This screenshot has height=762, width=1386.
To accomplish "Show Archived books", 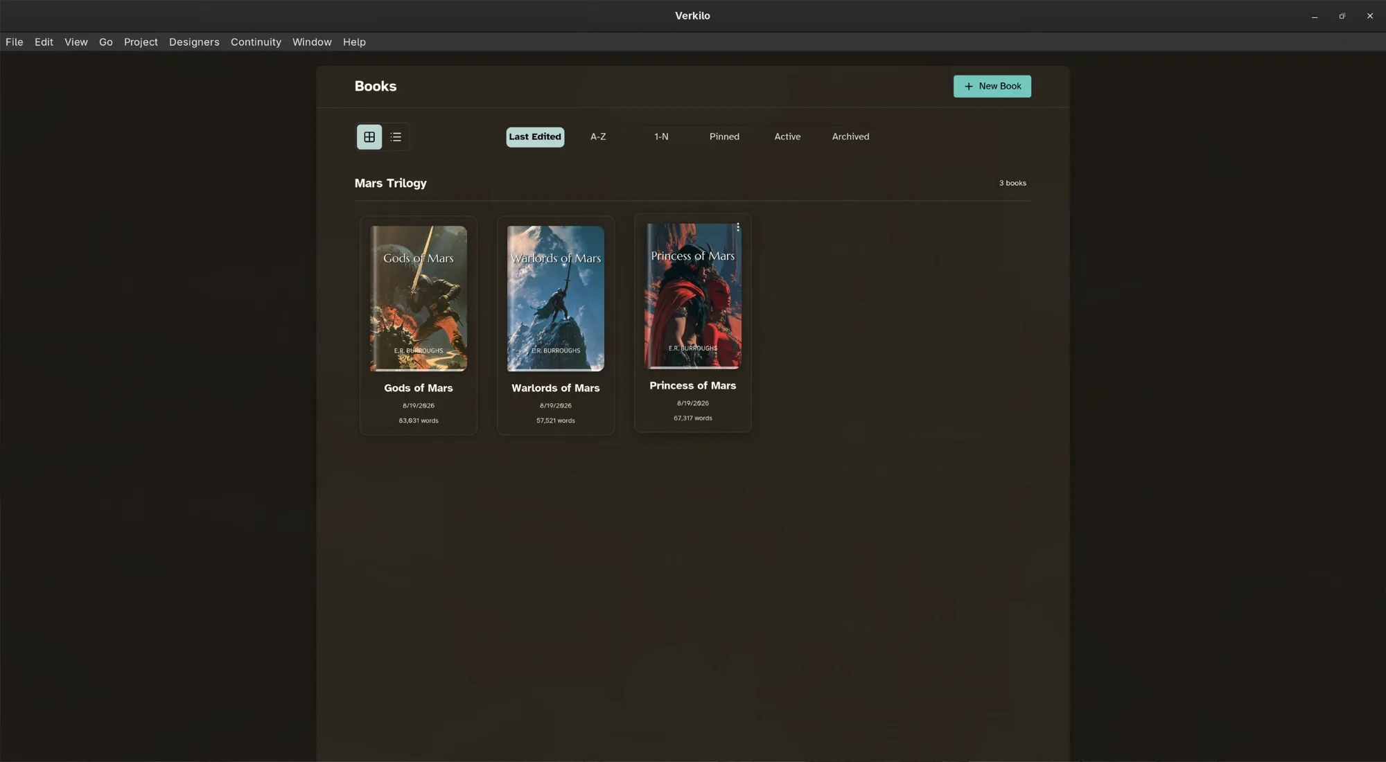I will coord(850,137).
